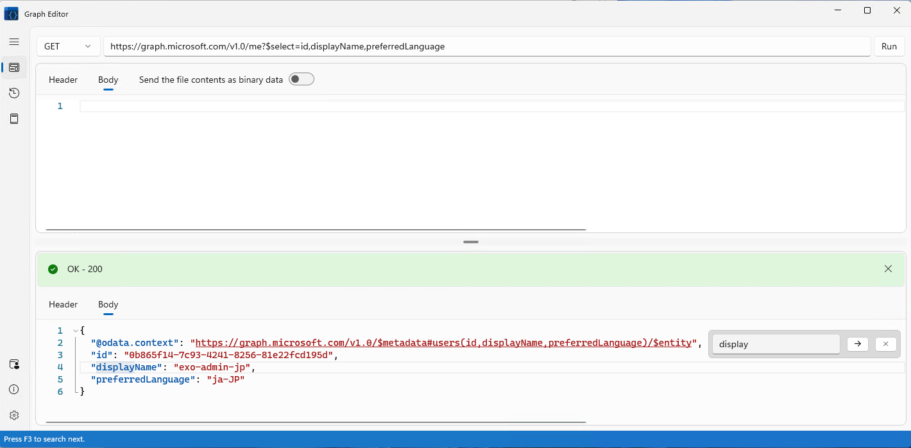Click the "@odata.context" key in the response
Screen dimensions: 911x448
[135, 343]
